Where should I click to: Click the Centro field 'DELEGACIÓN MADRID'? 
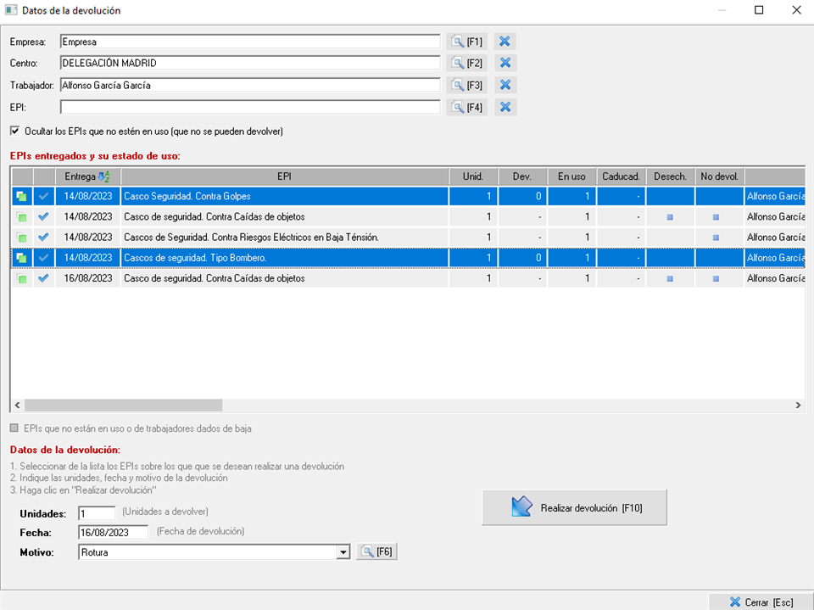click(x=250, y=64)
